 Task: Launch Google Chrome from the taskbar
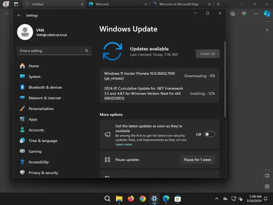[143, 199]
